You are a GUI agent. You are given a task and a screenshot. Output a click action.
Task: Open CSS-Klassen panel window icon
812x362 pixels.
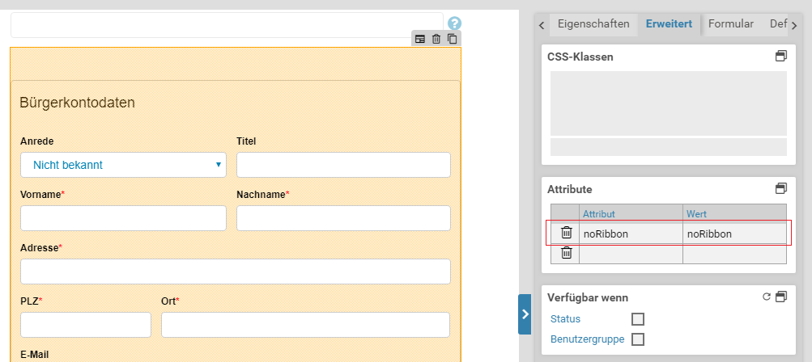click(x=780, y=57)
